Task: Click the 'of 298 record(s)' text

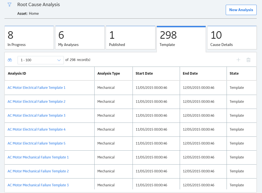Action: click(x=78, y=60)
